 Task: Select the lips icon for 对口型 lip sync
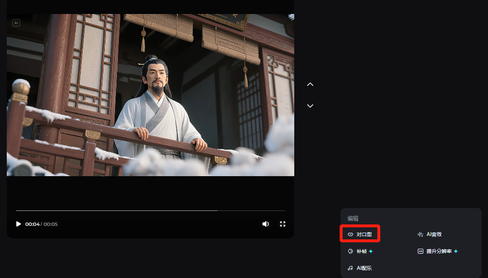tap(351, 234)
